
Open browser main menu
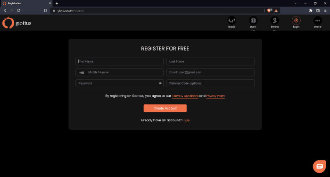pos(325,10)
